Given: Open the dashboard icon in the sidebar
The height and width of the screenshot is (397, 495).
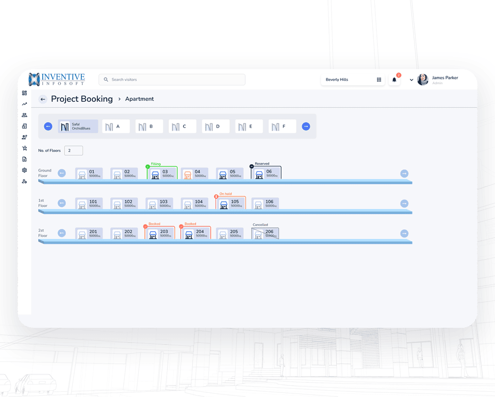Looking at the screenshot, I should coord(24,93).
